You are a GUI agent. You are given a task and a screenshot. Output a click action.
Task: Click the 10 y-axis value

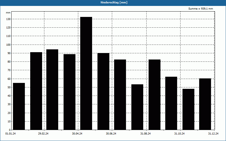(9, 122)
